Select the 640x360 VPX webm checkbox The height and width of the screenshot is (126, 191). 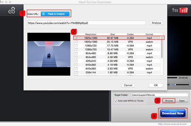pyautogui.click(x=77, y=69)
